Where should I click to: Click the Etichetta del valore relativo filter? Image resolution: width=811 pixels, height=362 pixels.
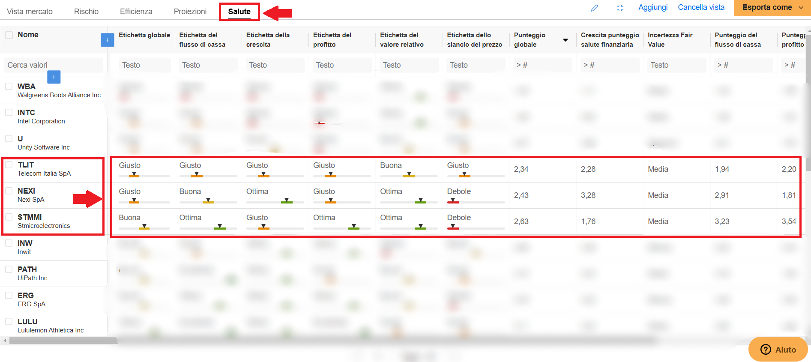pyautogui.click(x=409, y=65)
